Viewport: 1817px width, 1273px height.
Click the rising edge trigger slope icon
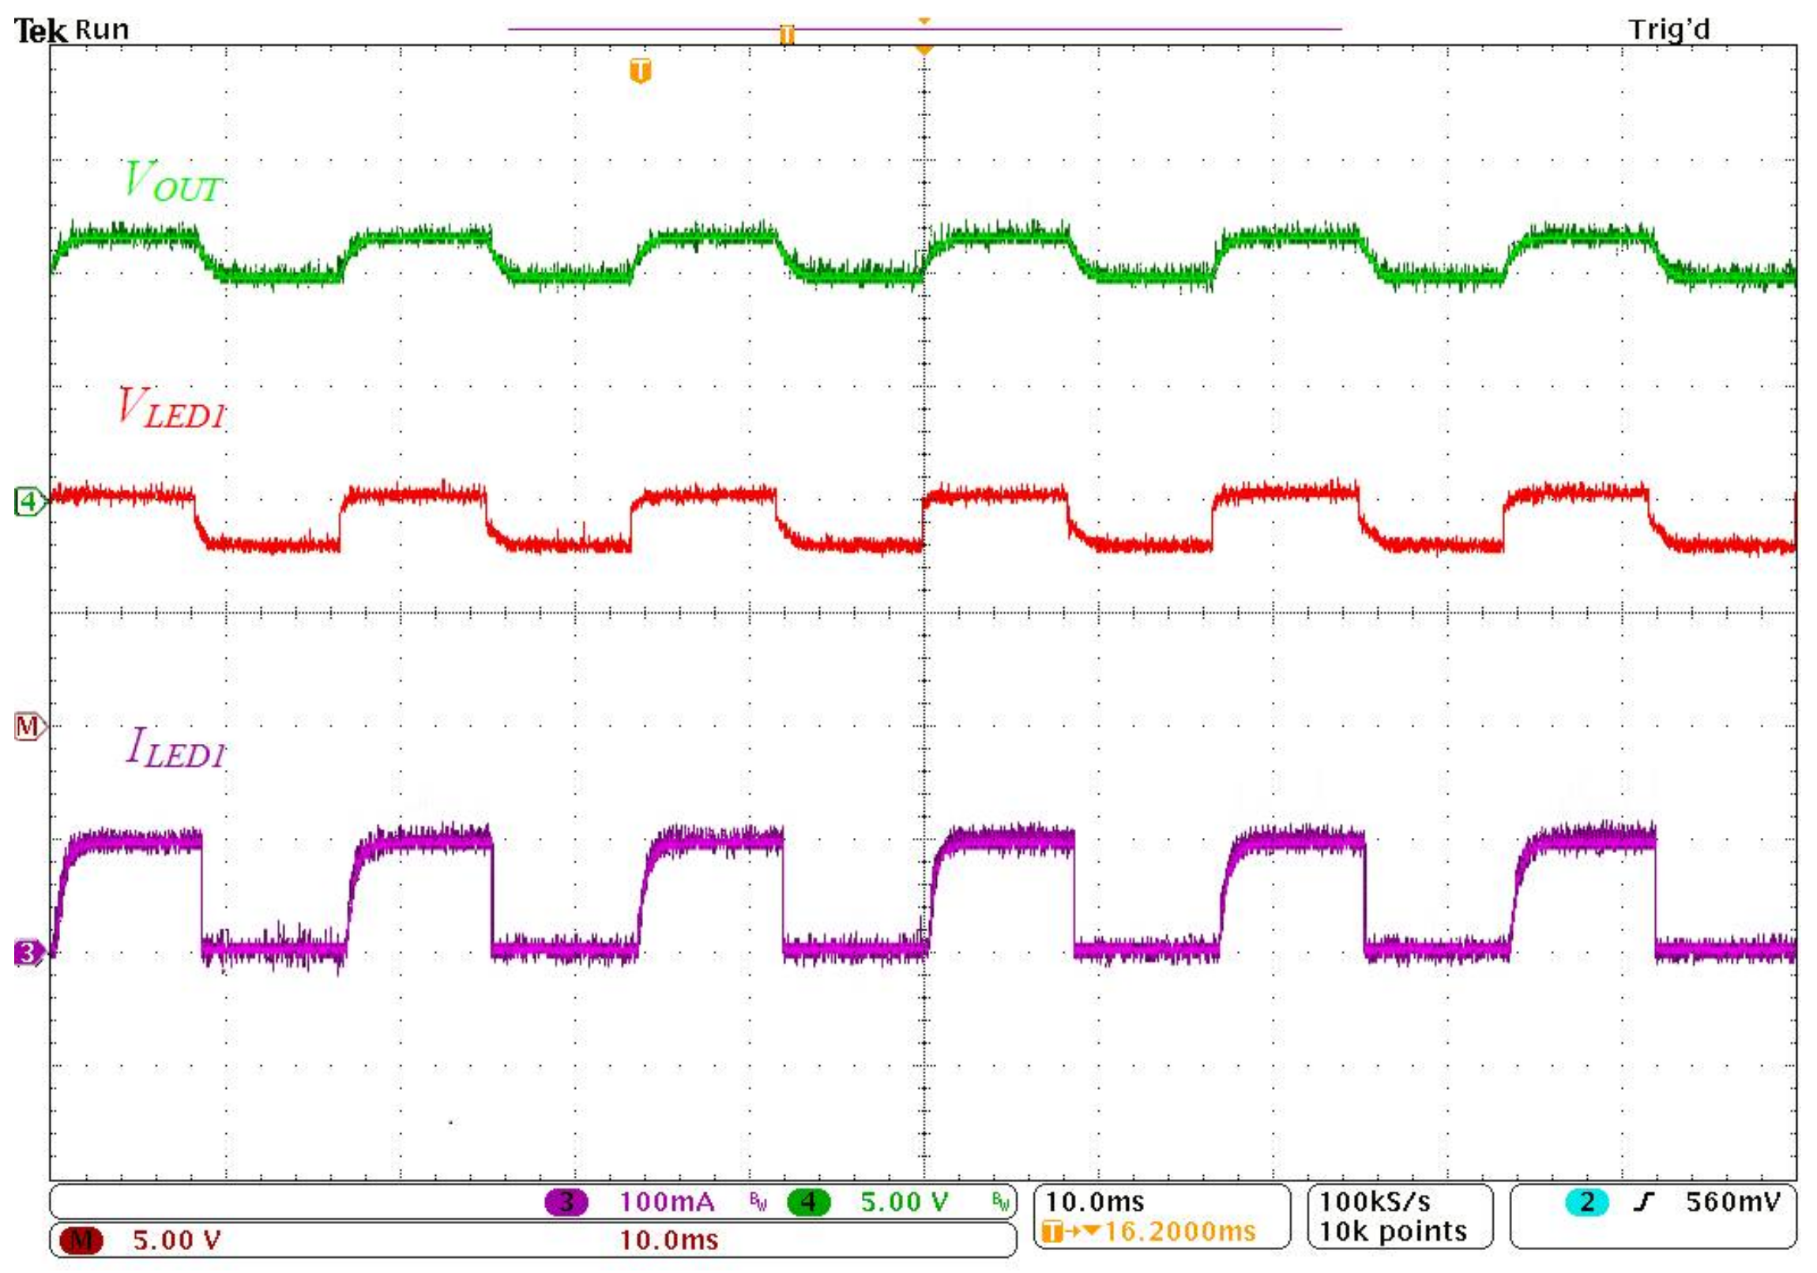click(1644, 1202)
